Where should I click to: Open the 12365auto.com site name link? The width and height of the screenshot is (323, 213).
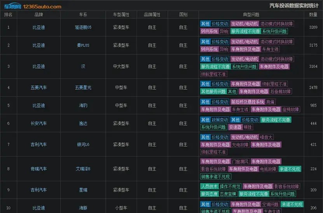(x=42, y=7)
